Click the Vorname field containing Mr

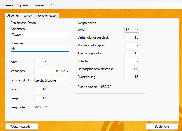pos(40,49)
